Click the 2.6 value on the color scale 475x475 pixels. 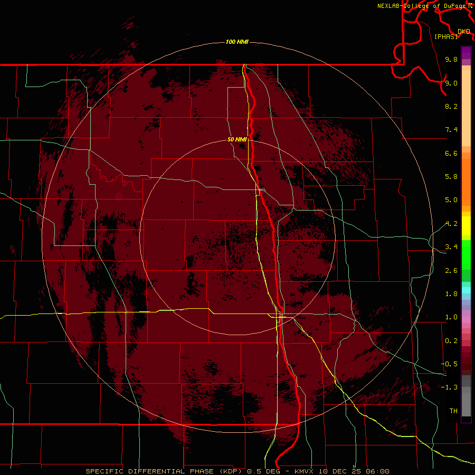point(451,271)
